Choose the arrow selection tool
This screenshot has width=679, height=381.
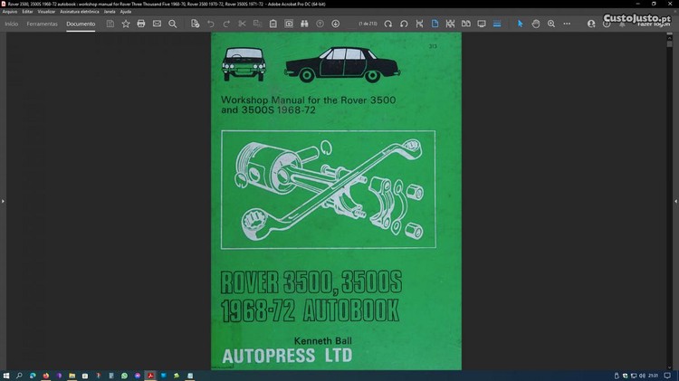[520, 24]
